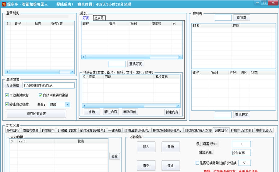Open the 群操作[全功能] tab
Screen dimensions: 279x172
[242, 130]
